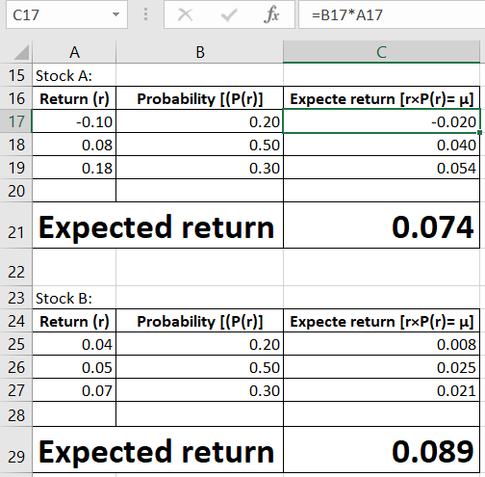485x477 pixels.
Task: Click cell showing 0.040
Action: [381, 145]
